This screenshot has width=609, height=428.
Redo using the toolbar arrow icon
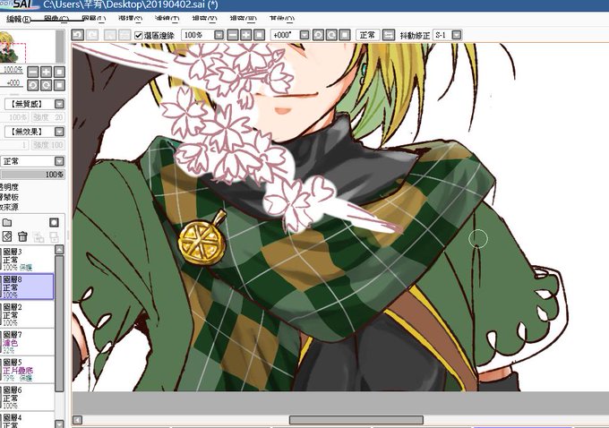click(92, 35)
